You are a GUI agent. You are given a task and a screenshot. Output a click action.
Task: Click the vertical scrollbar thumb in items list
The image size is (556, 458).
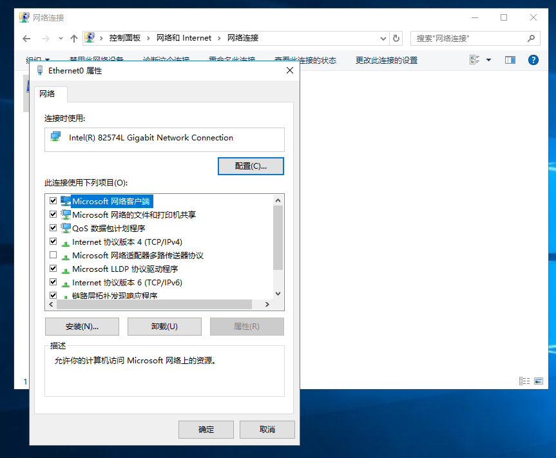[278, 238]
